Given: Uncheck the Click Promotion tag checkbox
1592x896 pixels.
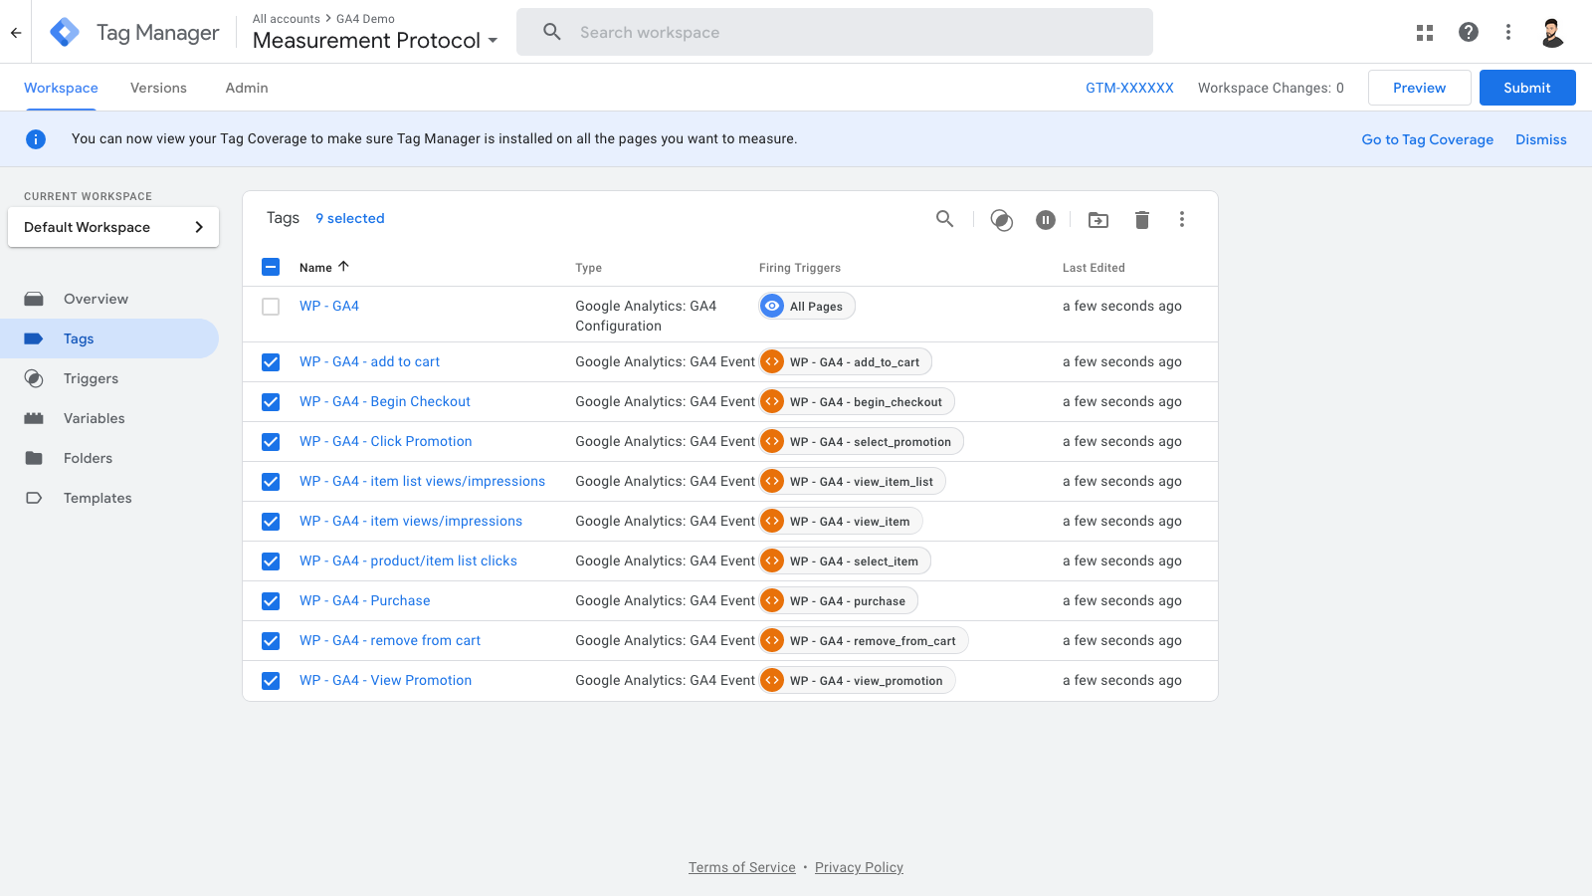Looking at the screenshot, I should pyautogui.click(x=271, y=442).
